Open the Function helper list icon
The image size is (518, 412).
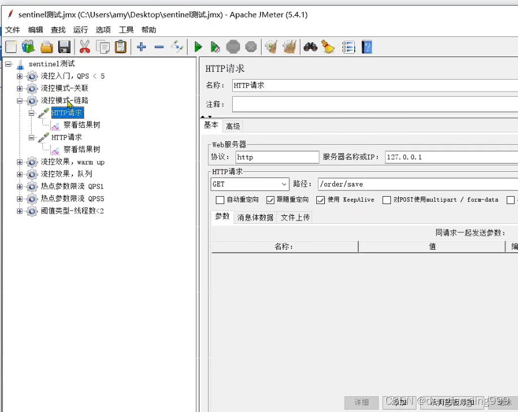348,47
